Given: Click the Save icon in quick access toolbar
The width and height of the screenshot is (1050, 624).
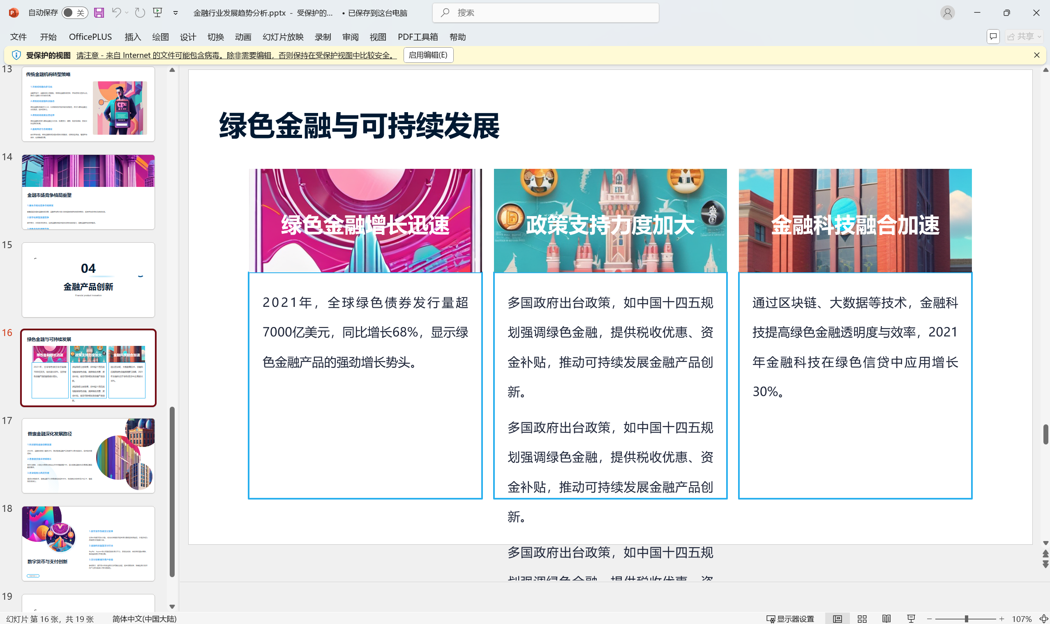Looking at the screenshot, I should (99, 13).
